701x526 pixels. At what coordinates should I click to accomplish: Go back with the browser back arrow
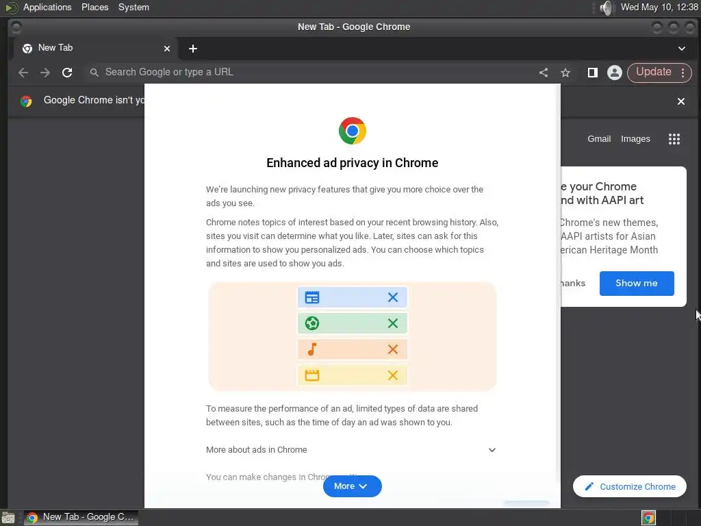pos(23,73)
